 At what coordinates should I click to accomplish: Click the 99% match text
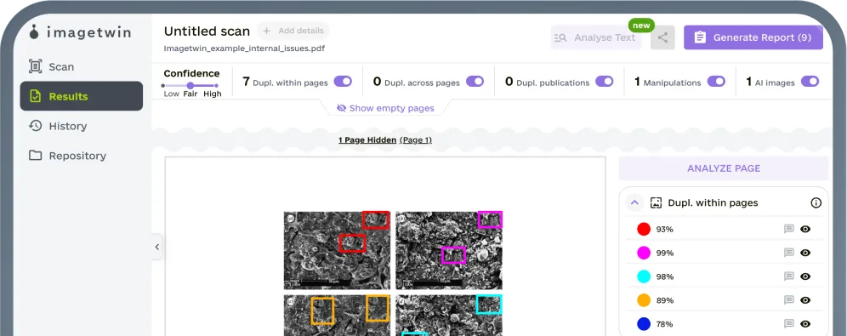(664, 253)
